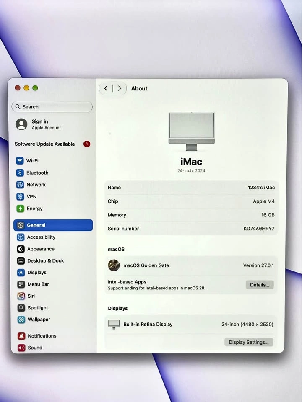Click the software update badge showing 1
This screenshot has height=402, width=302.
click(x=87, y=144)
